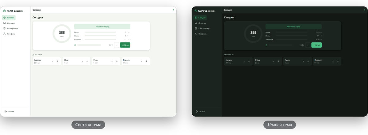Screen dimensions: 368x135
Task: Click the minus water button, light theme
Action: (116, 45)
